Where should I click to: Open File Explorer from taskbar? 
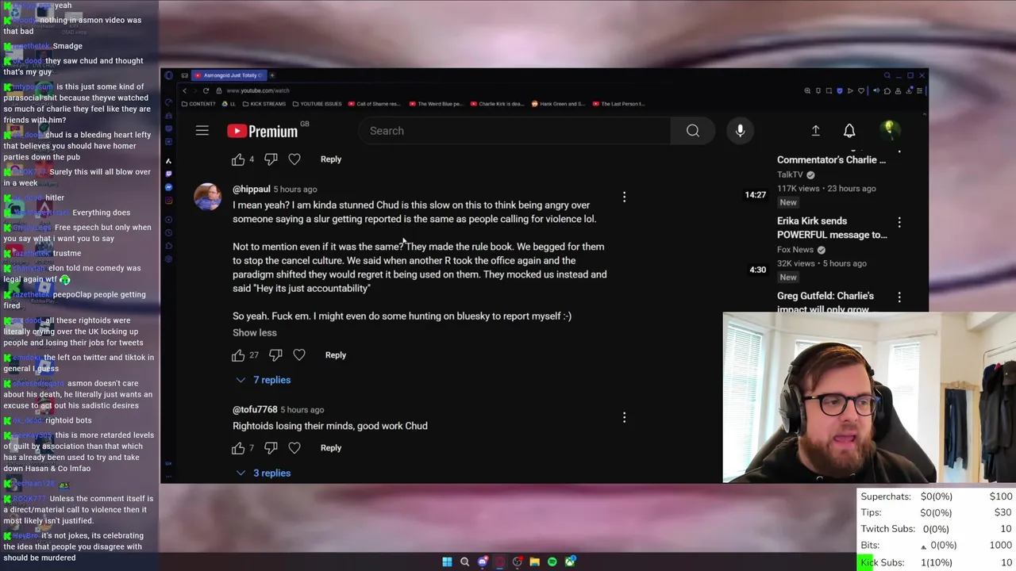[535, 561]
